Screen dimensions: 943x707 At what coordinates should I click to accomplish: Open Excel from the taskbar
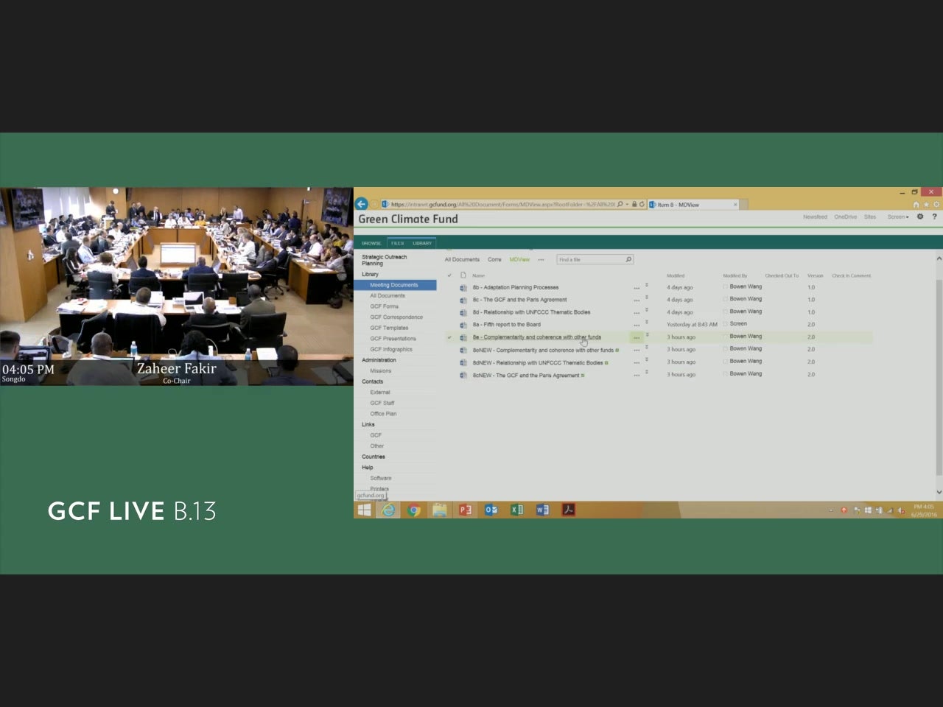(x=517, y=510)
